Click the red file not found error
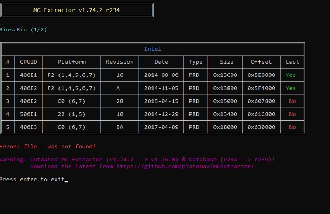 pos(47,147)
